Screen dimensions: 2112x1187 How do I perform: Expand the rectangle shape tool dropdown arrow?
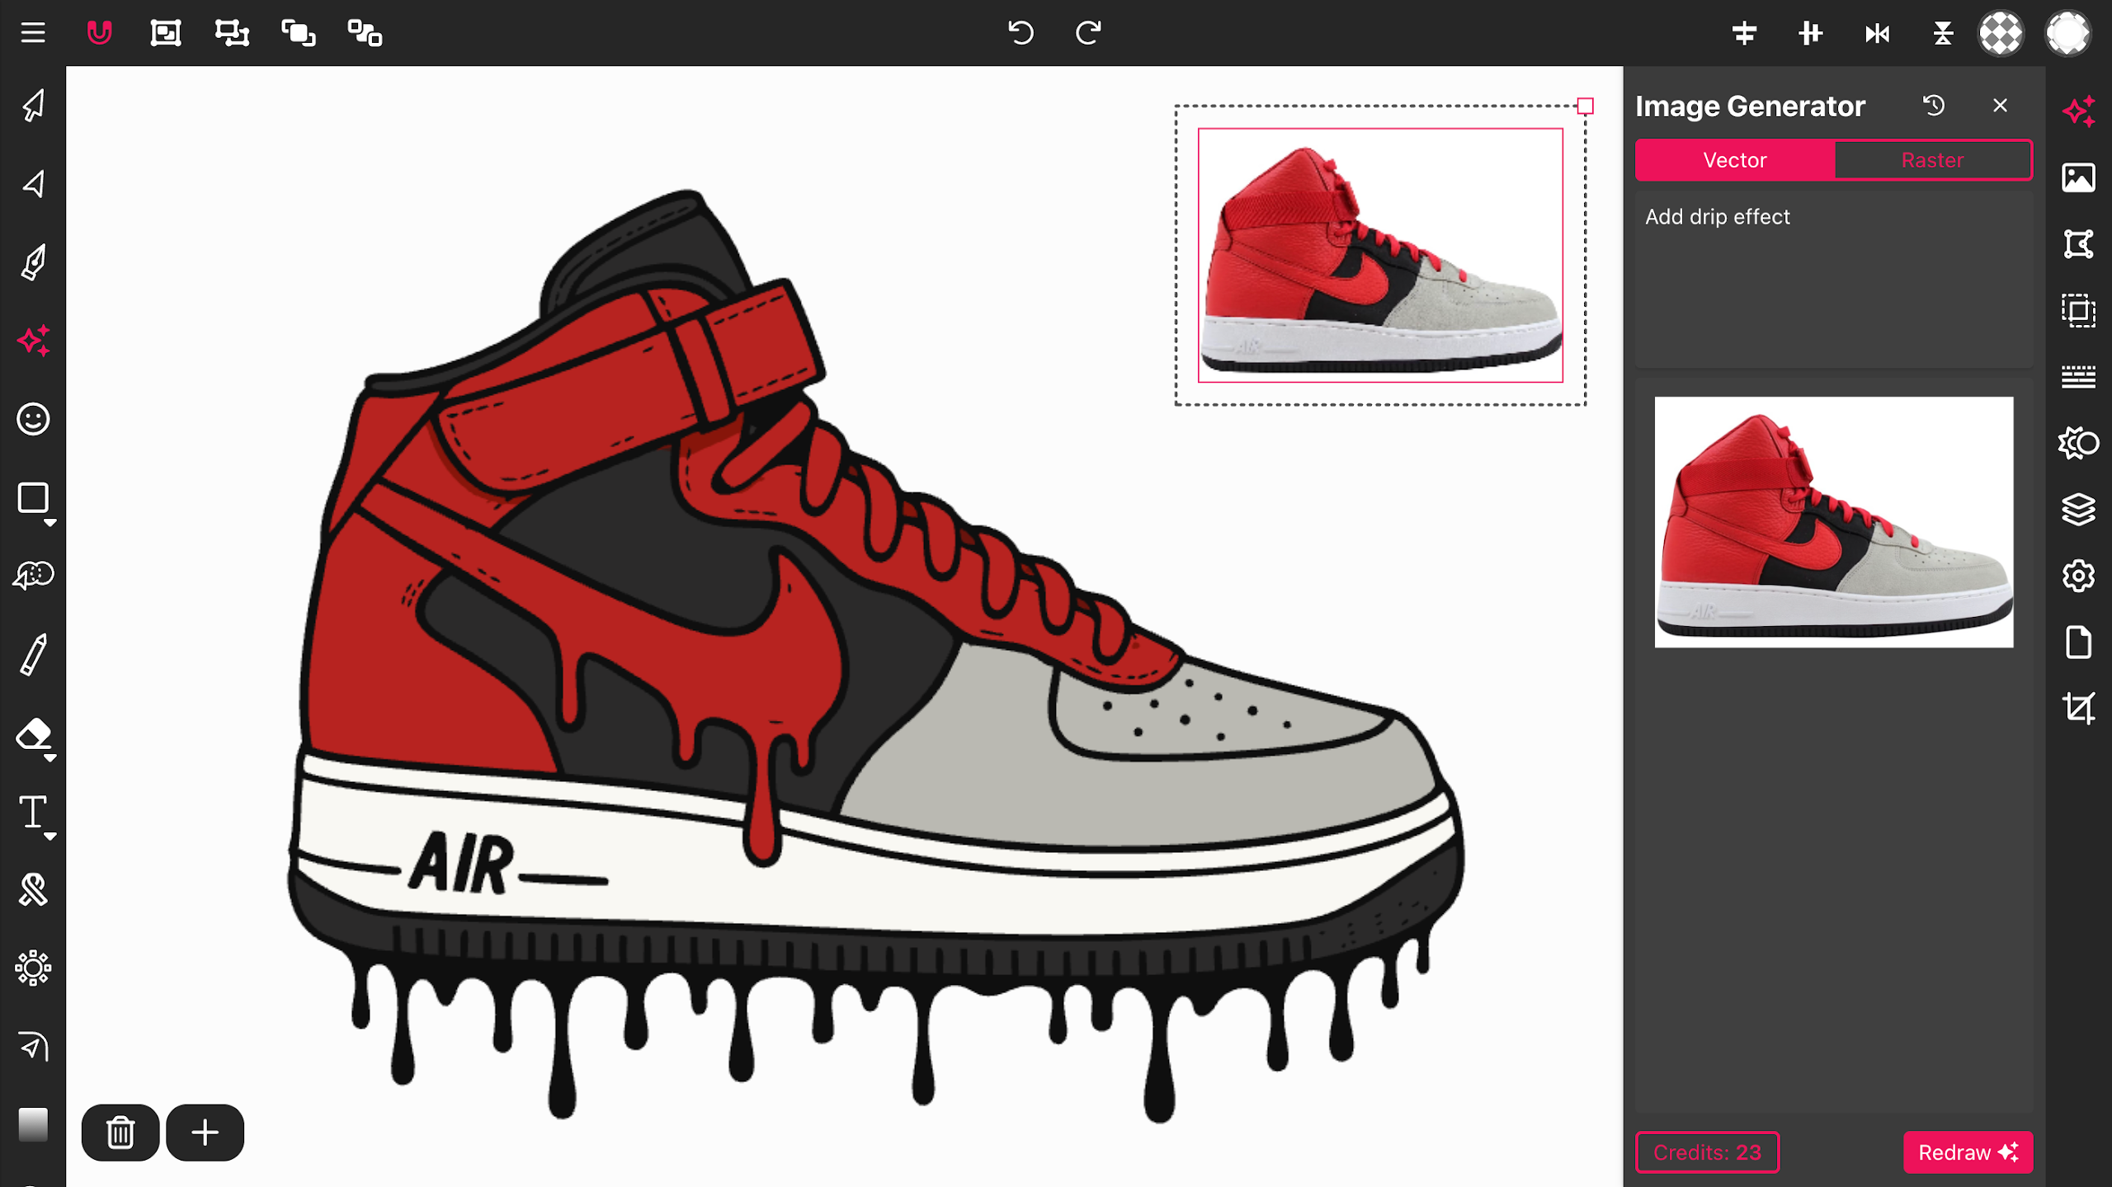tap(50, 523)
